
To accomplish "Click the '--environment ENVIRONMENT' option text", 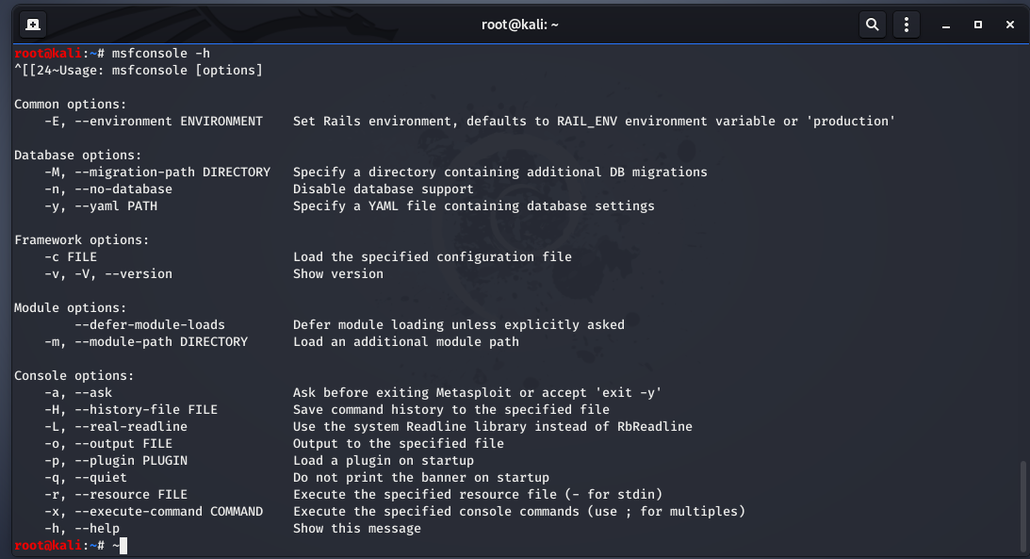I will [x=169, y=122].
